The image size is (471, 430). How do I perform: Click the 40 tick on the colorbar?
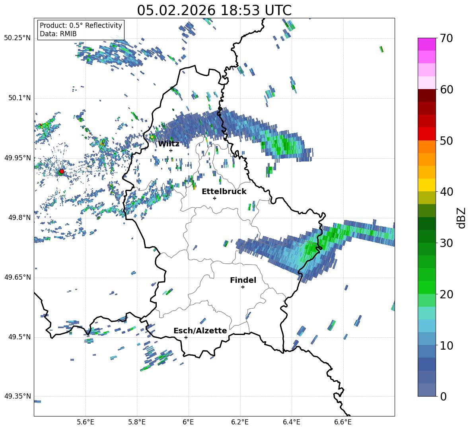(x=446, y=192)
